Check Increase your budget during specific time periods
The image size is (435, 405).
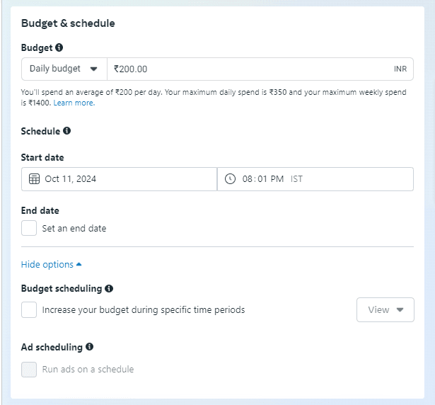[x=29, y=309]
